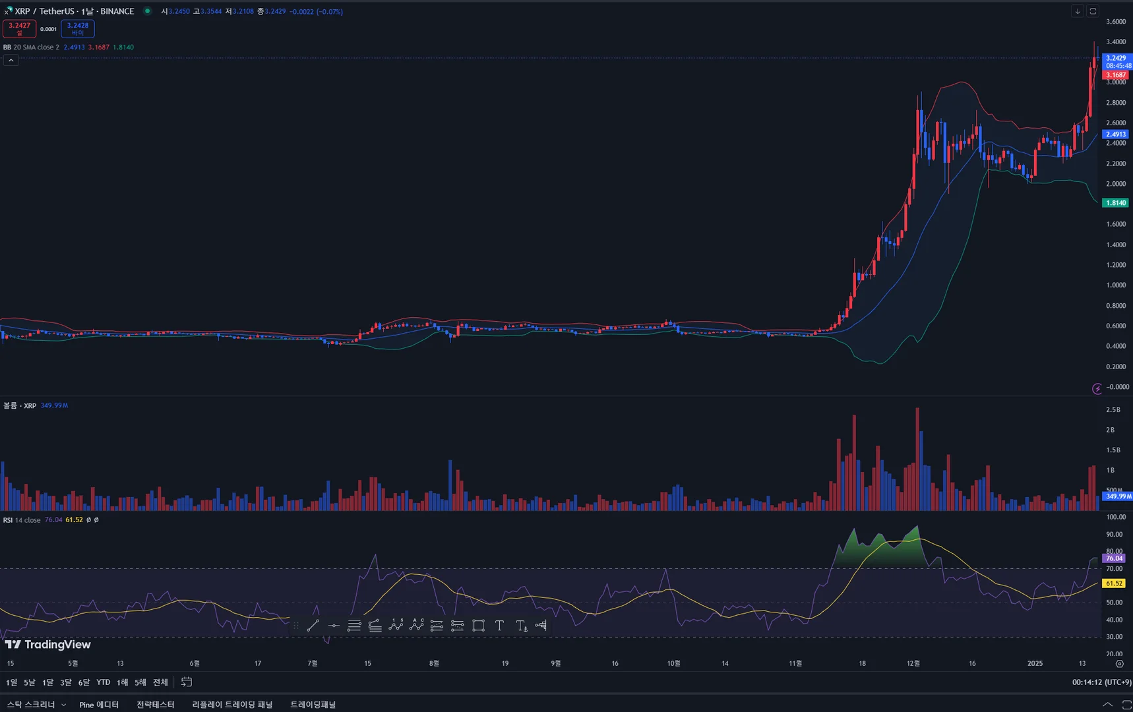Click the yellow RSI average label 61.52
Screen dimensions: 1133x712
click(1115, 583)
